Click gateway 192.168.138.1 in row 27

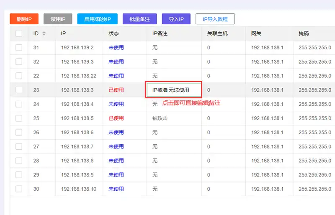coord(267,146)
